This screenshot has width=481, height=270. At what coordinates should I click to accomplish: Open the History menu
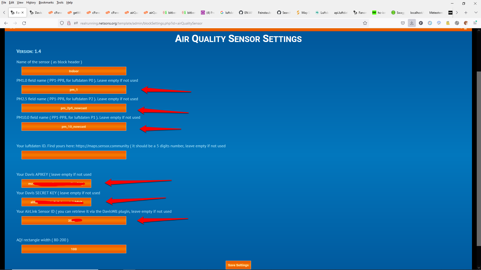(x=31, y=2)
